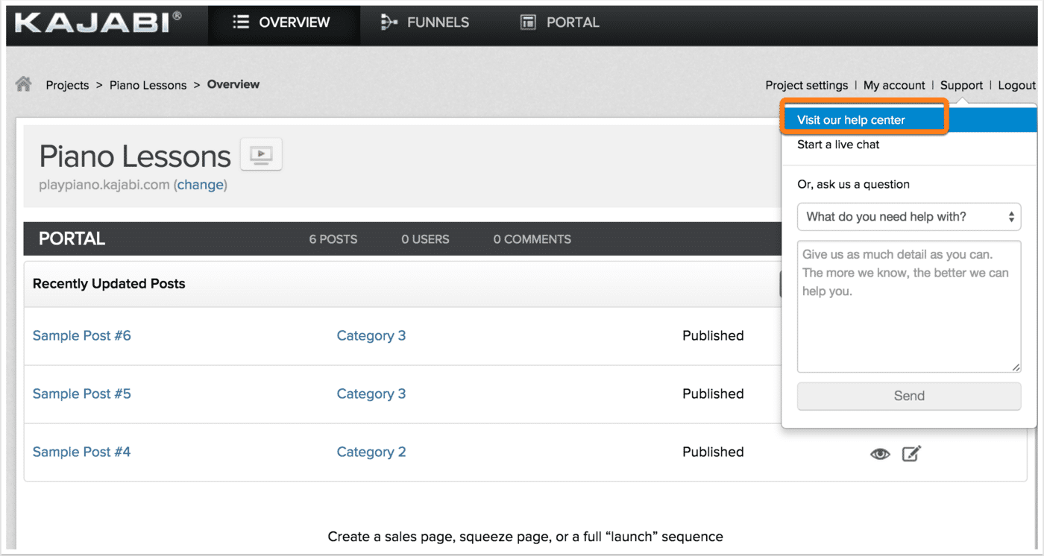Open Category 2 link

(371, 452)
